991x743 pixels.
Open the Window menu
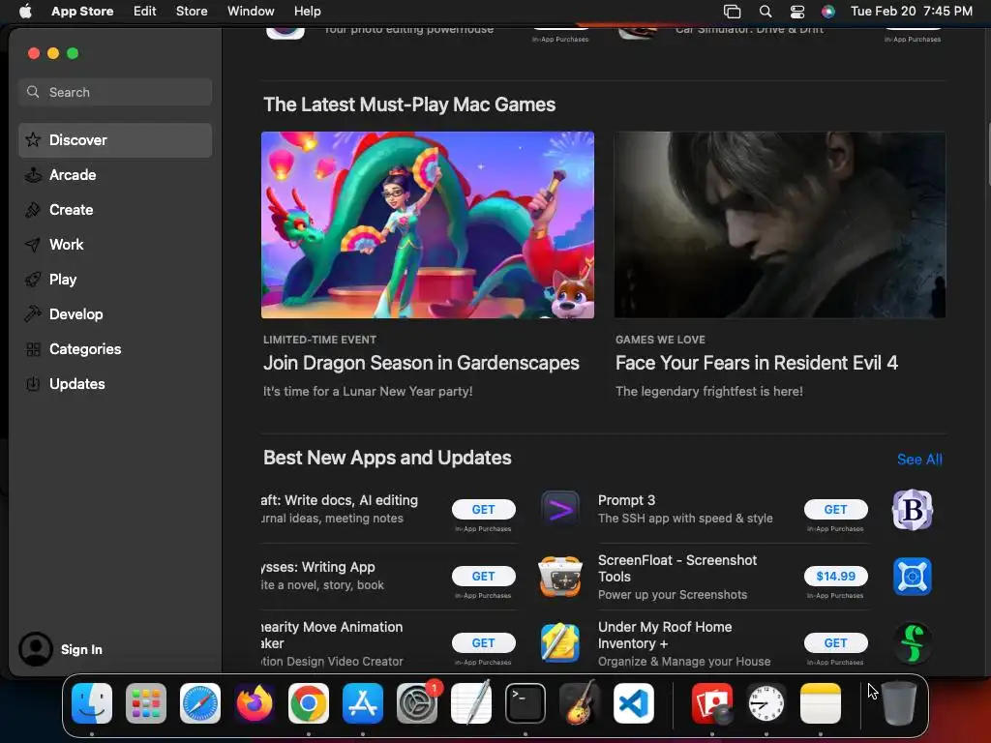(x=251, y=12)
